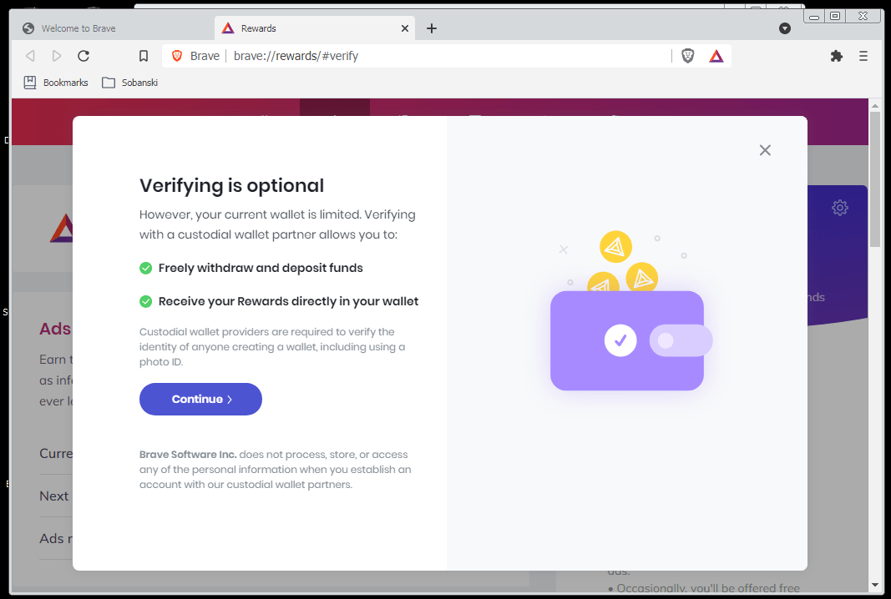Open the Bookmarks bar item

click(56, 83)
